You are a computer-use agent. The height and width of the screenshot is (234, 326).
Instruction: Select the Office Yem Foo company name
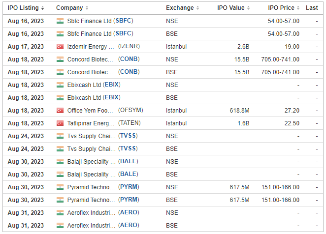pyautogui.click(x=90, y=111)
